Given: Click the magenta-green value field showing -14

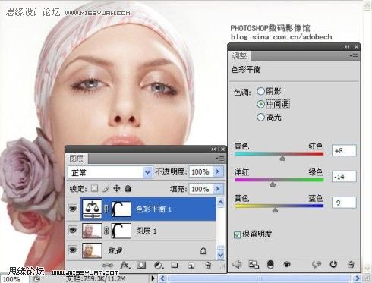Looking at the screenshot, I should (344, 177).
